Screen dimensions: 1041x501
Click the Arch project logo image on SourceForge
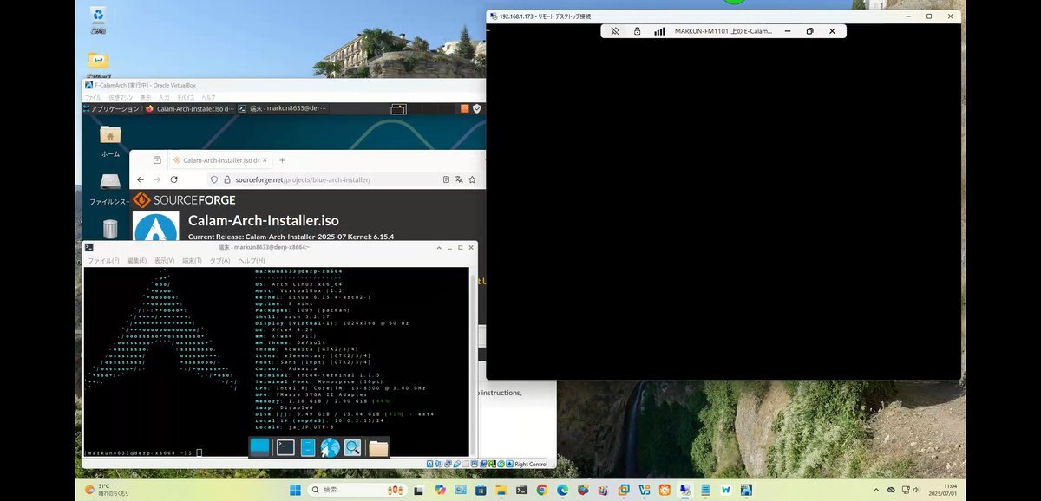coord(156,226)
